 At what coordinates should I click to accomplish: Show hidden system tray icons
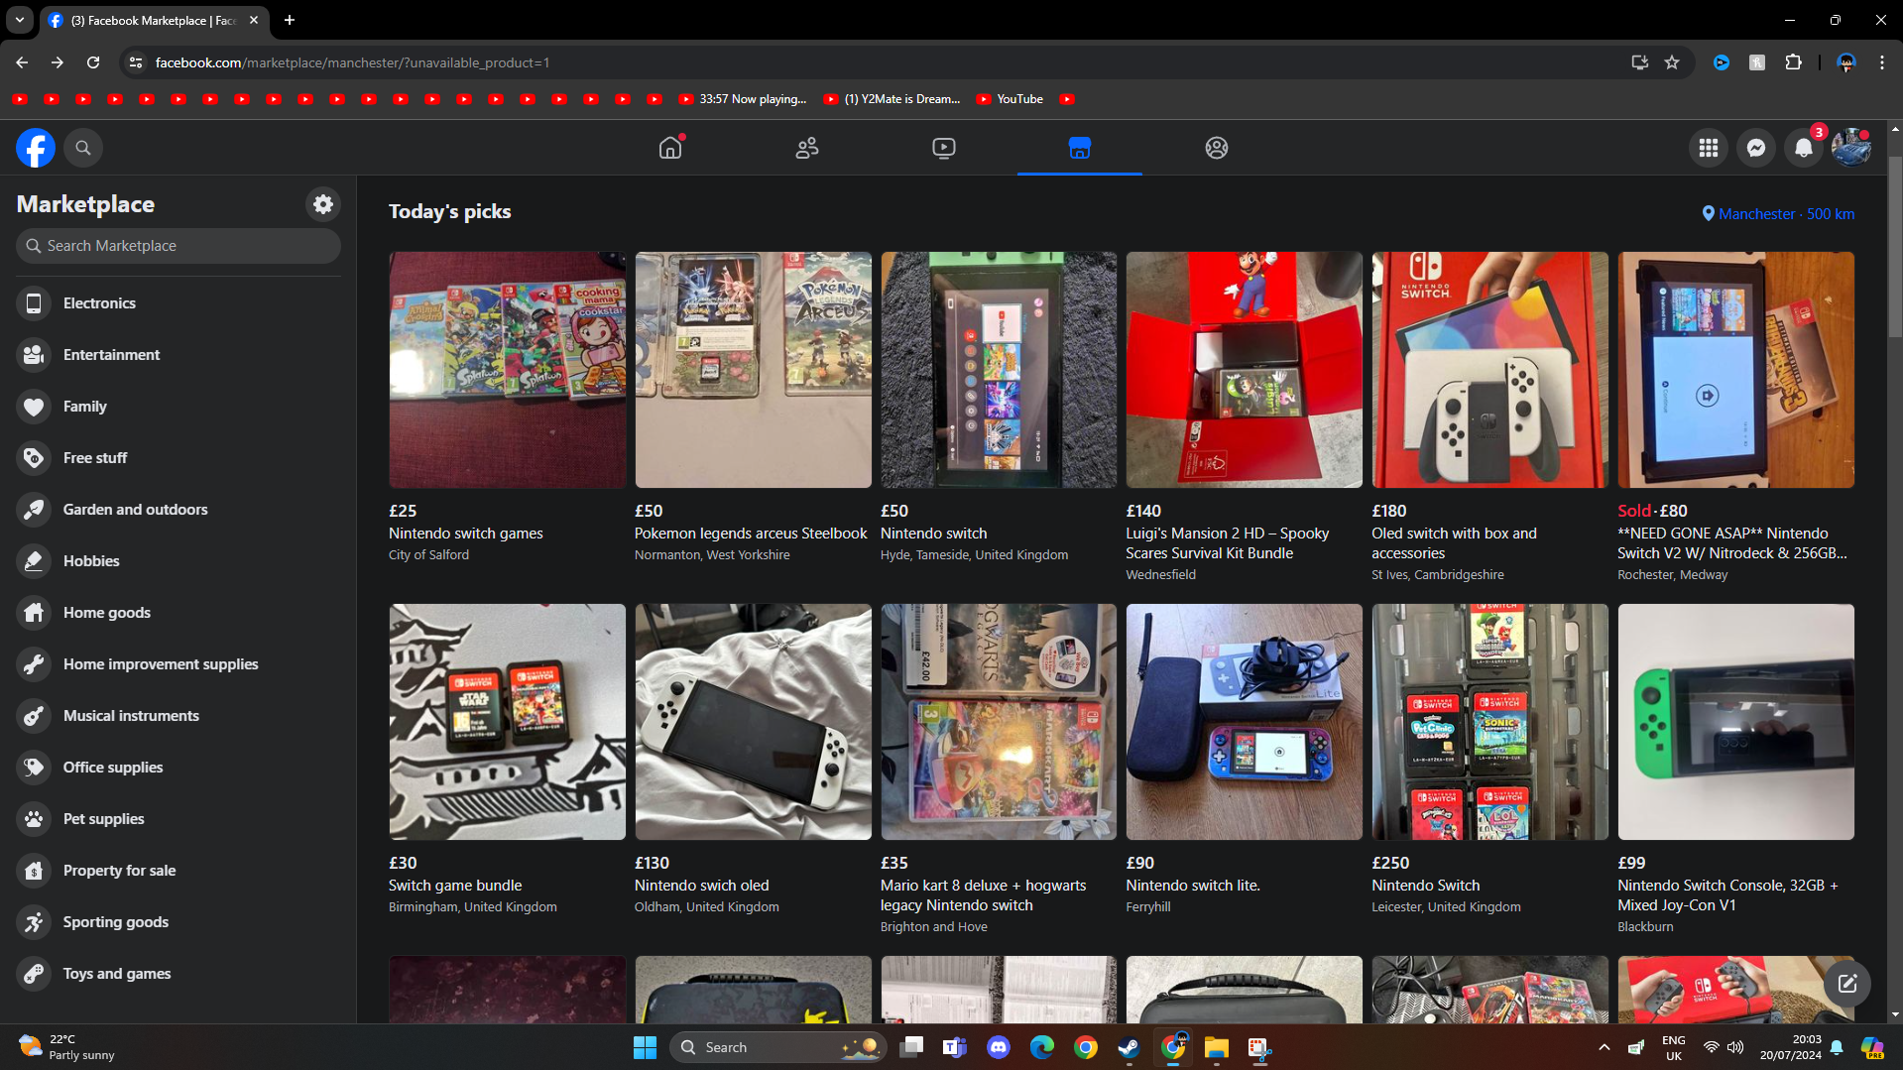click(1604, 1047)
